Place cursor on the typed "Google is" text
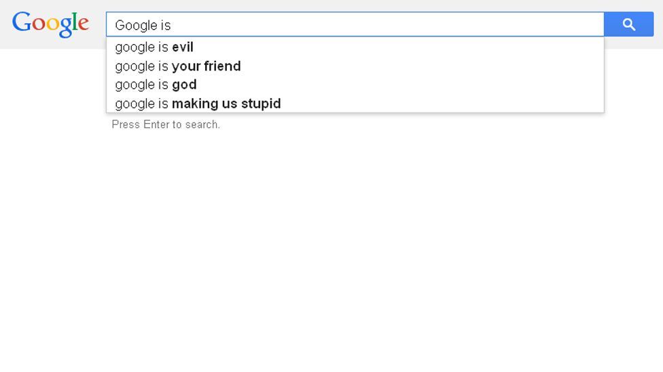663x372 pixels. 143,25
